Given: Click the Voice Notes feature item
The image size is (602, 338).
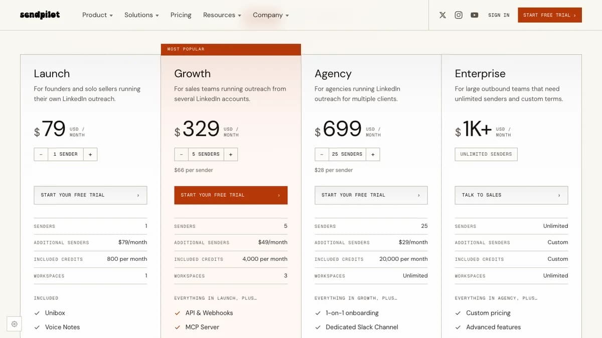Looking at the screenshot, I should 62,327.
